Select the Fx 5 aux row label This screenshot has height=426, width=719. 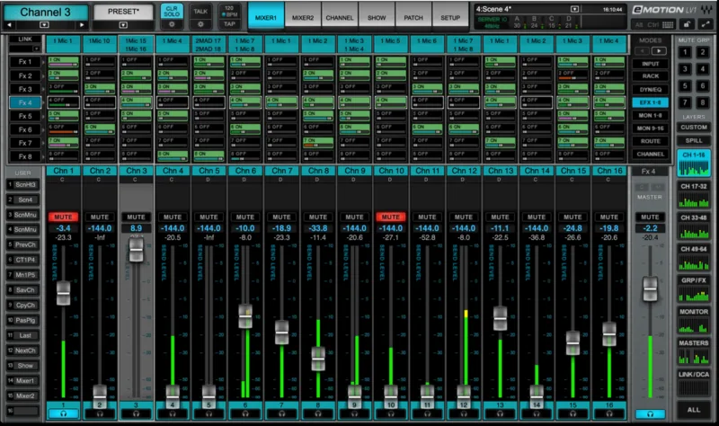point(25,116)
